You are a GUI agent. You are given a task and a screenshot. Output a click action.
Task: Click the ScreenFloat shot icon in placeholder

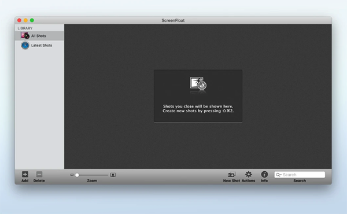pyautogui.click(x=198, y=83)
